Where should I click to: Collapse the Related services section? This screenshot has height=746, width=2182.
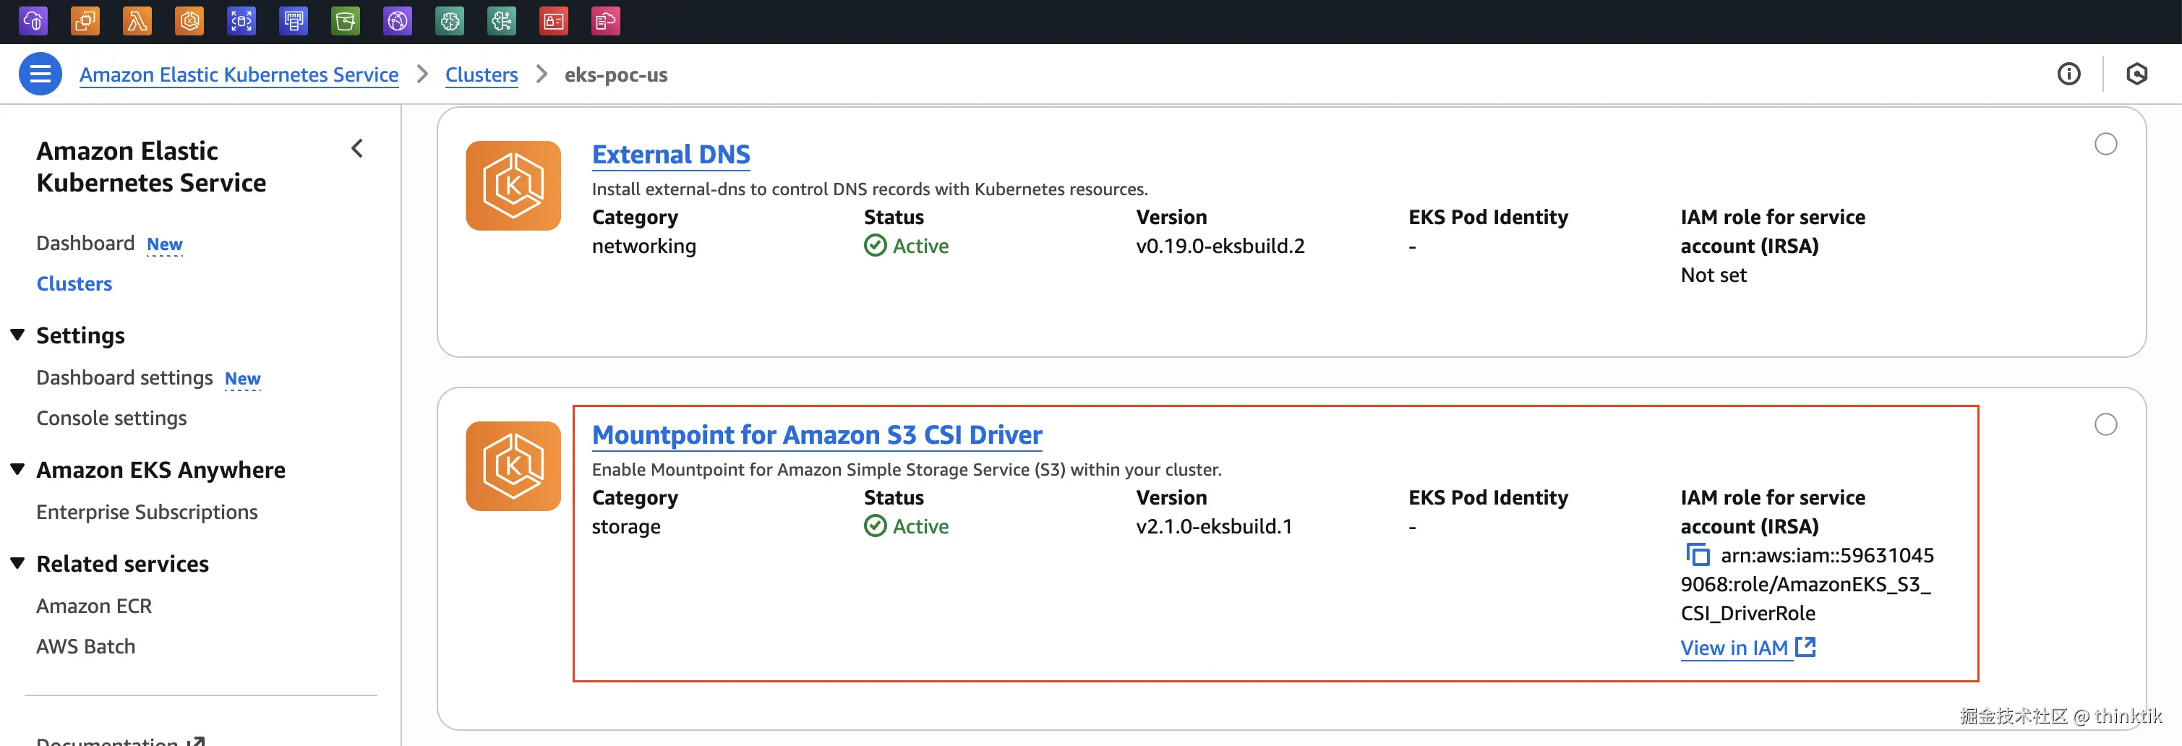(x=18, y=564)
